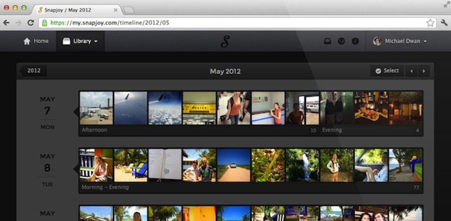Open dirt road with car photo
Viewport: 451px width, 221px height.
pyautogui.click(x=234, y=165)
